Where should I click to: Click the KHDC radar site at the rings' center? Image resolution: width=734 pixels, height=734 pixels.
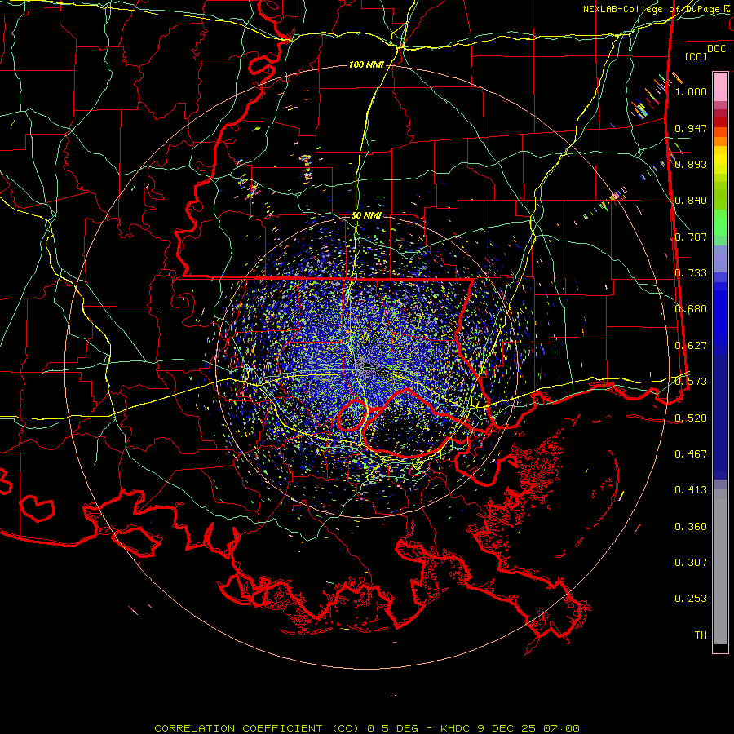click(367, 366)
